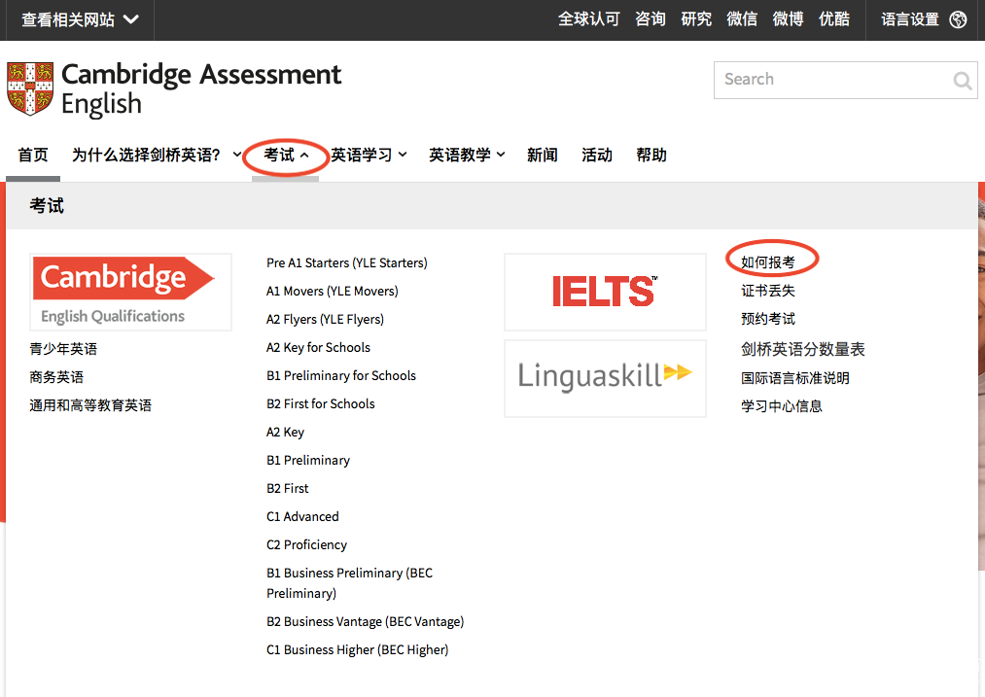Image resolution: width=985 pixels, height=697 pixels.
Task: Click the 微信 top link
Action: [x=742, y=19]
